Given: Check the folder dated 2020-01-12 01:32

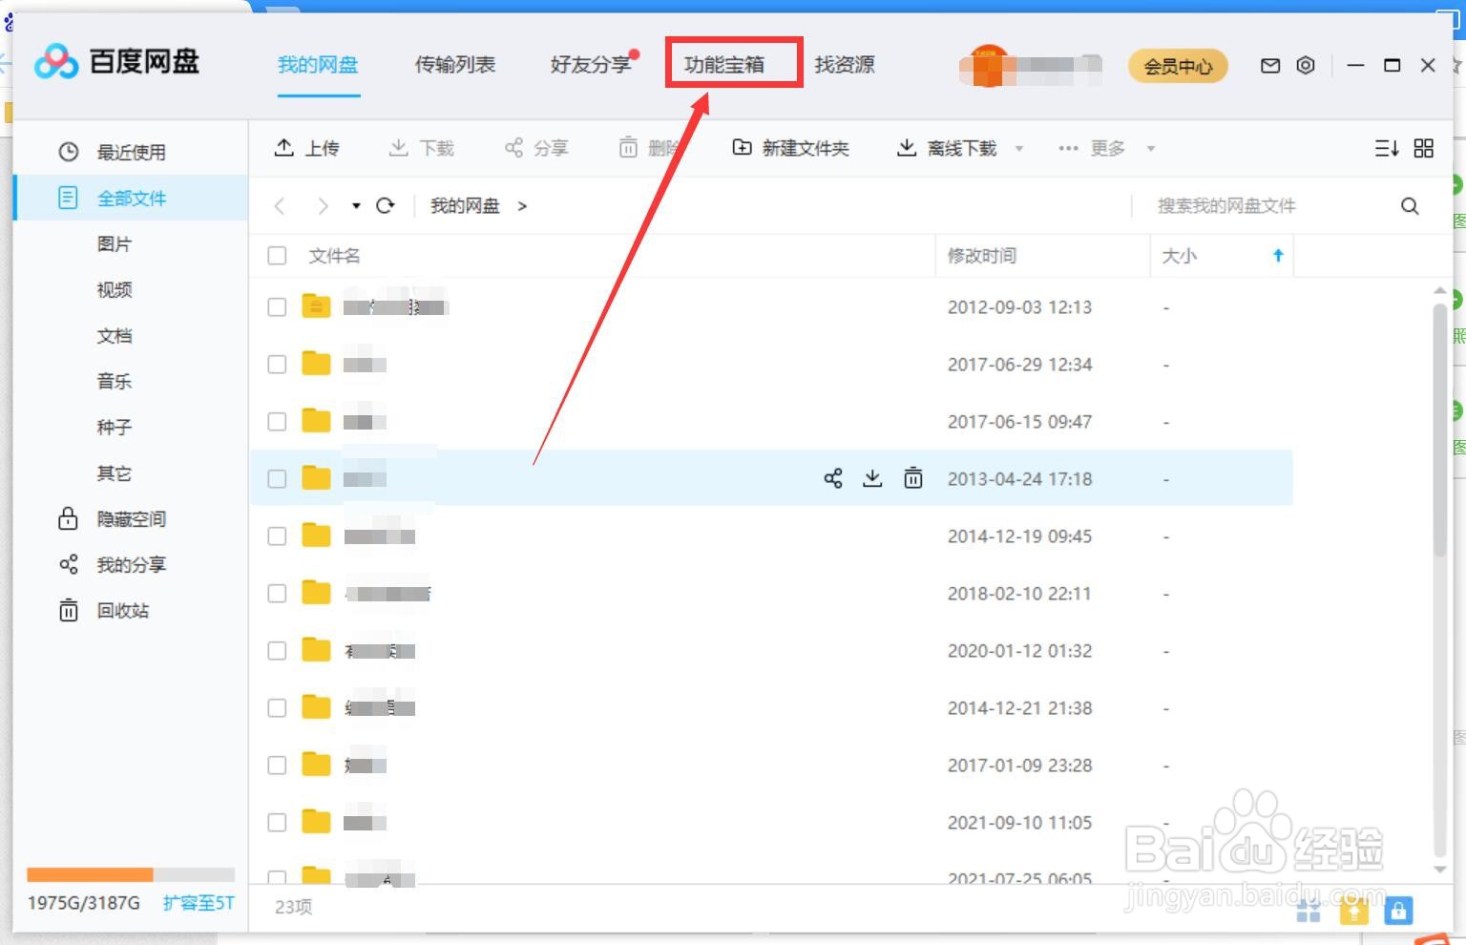Looking at the screenshot, I should (x=277, y=651).
